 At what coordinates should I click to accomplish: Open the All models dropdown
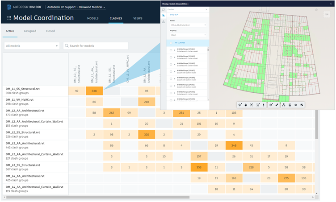point(32,46)
